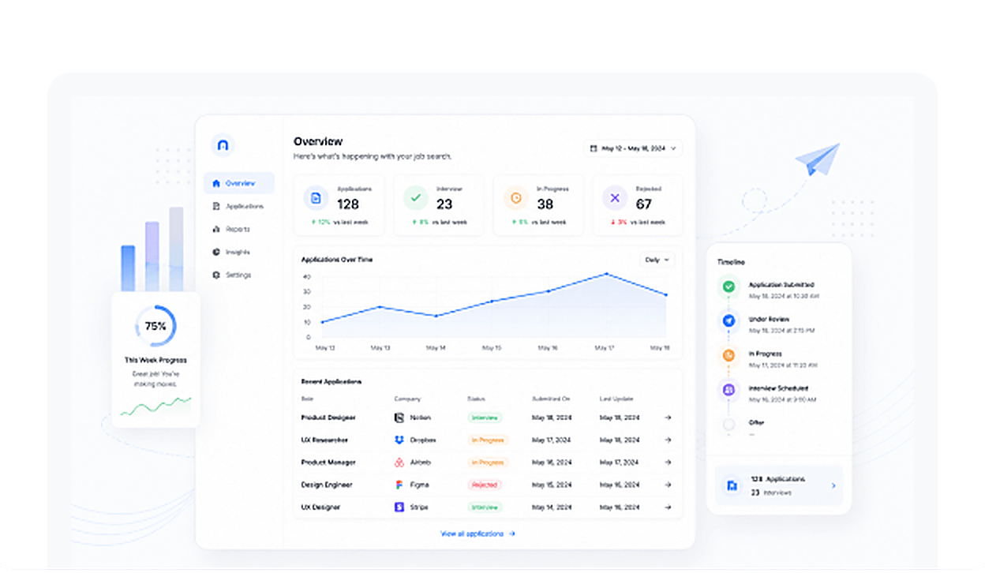Click the Under Review blue timeline icon
Viewport: 985px width, 573px height.
click(728, 321)
